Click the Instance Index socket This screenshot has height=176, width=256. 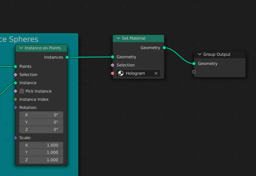[15, 99]
